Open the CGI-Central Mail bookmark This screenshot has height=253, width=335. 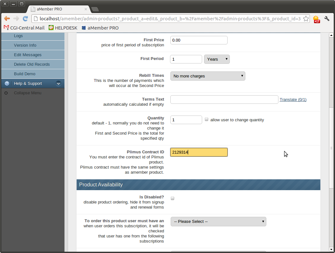(24, 28)
